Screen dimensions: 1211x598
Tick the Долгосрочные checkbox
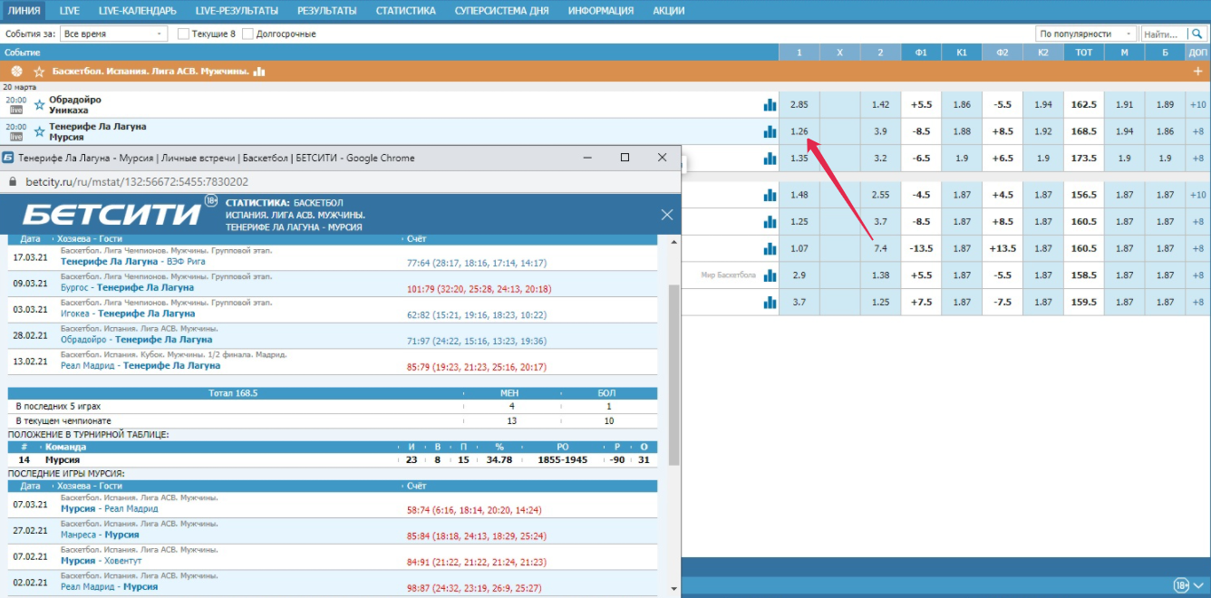pos(247,34)
